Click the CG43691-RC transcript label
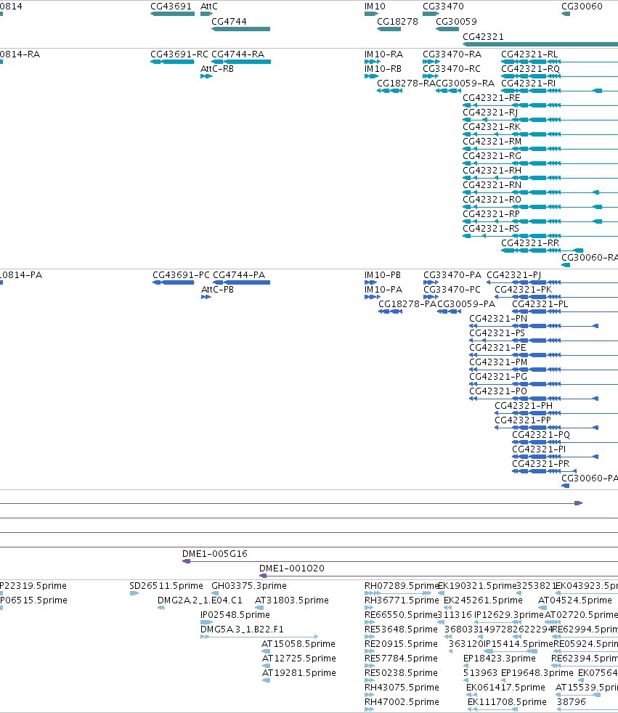618x713 pixels. click(x=179, y=54)
